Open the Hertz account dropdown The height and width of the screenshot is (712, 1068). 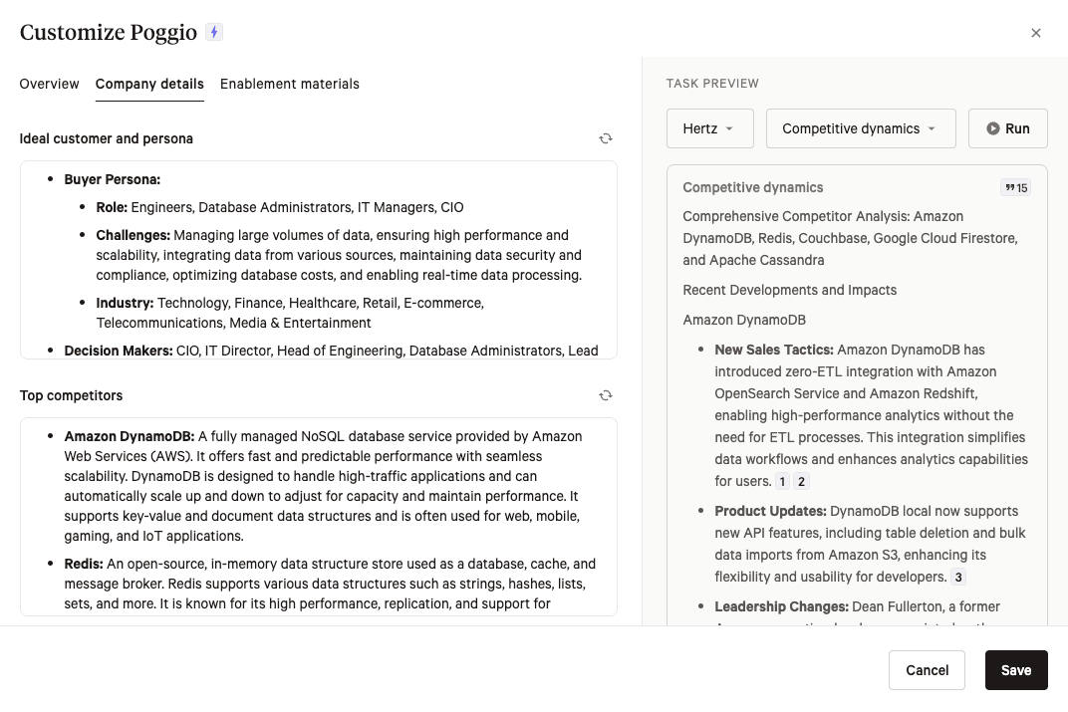(x=709, y=128)
